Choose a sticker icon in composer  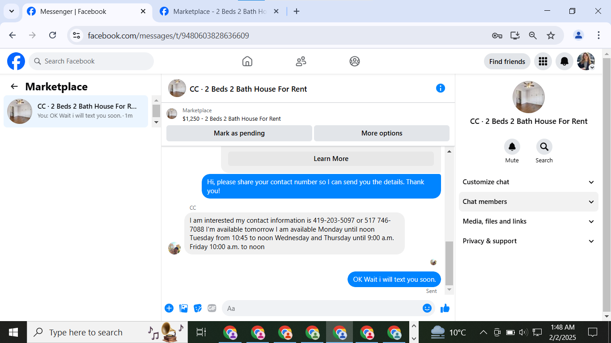[198, 308]
